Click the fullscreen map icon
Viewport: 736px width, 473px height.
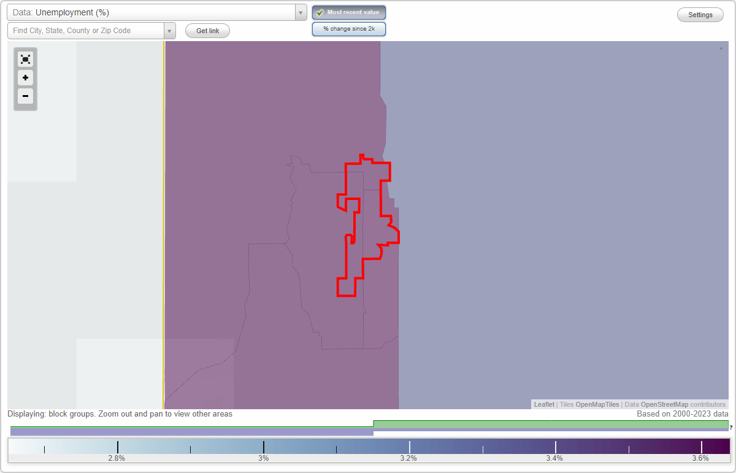(x=25, y=59)
